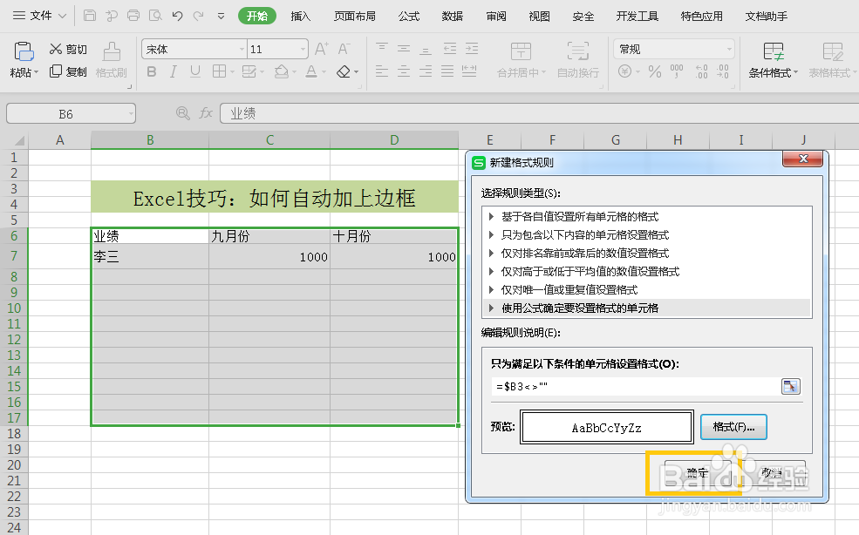Toggle Bold formatting
Screen dimensions: 859x535
pyautogui.click(x=152, y=71)
